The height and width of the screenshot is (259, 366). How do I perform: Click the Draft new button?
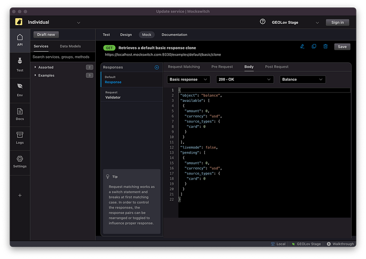click(x=46, y=35)
